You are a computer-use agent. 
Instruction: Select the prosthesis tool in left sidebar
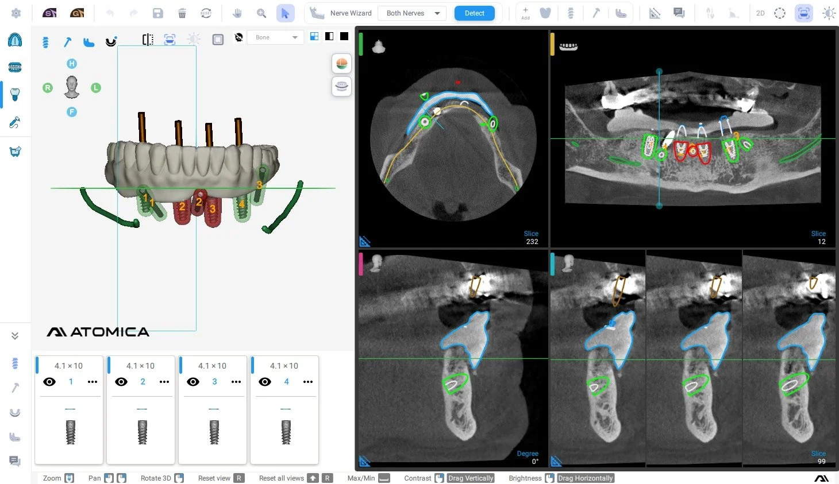tap(15, 151)
